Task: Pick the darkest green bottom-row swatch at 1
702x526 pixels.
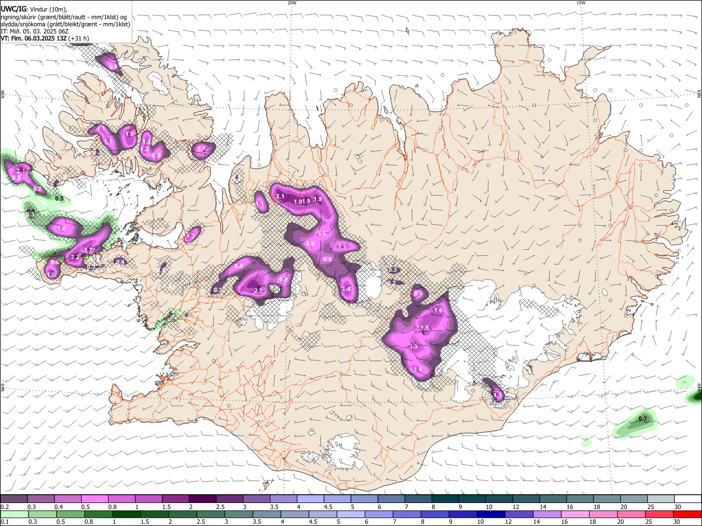Action: [x=126, y=514]
